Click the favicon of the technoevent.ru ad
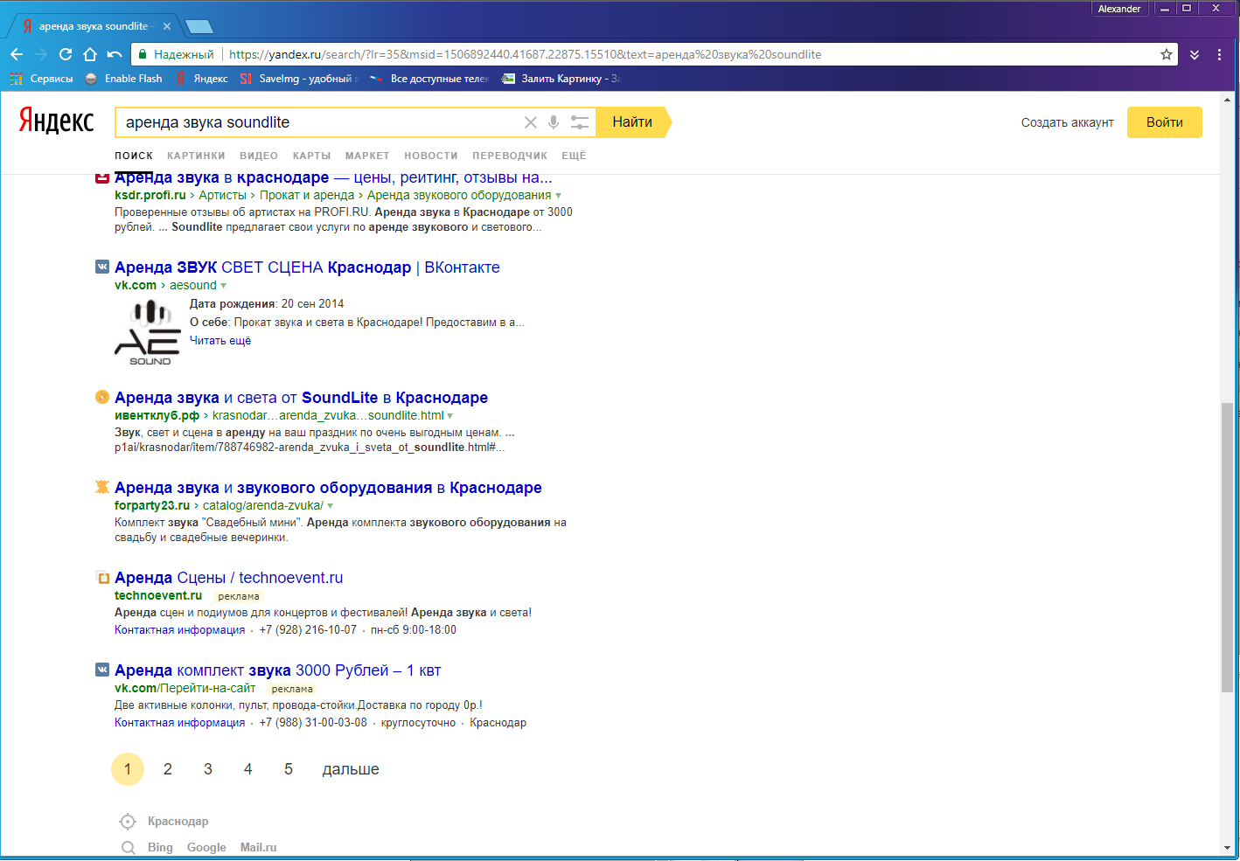Image resolution: width=1240 pixels, height=861 pixels. (102, 577)
